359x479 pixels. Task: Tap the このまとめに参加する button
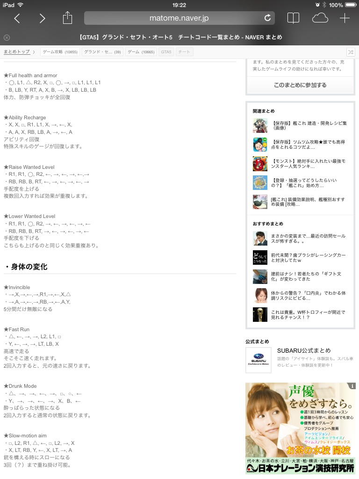[x=300, y=85]
